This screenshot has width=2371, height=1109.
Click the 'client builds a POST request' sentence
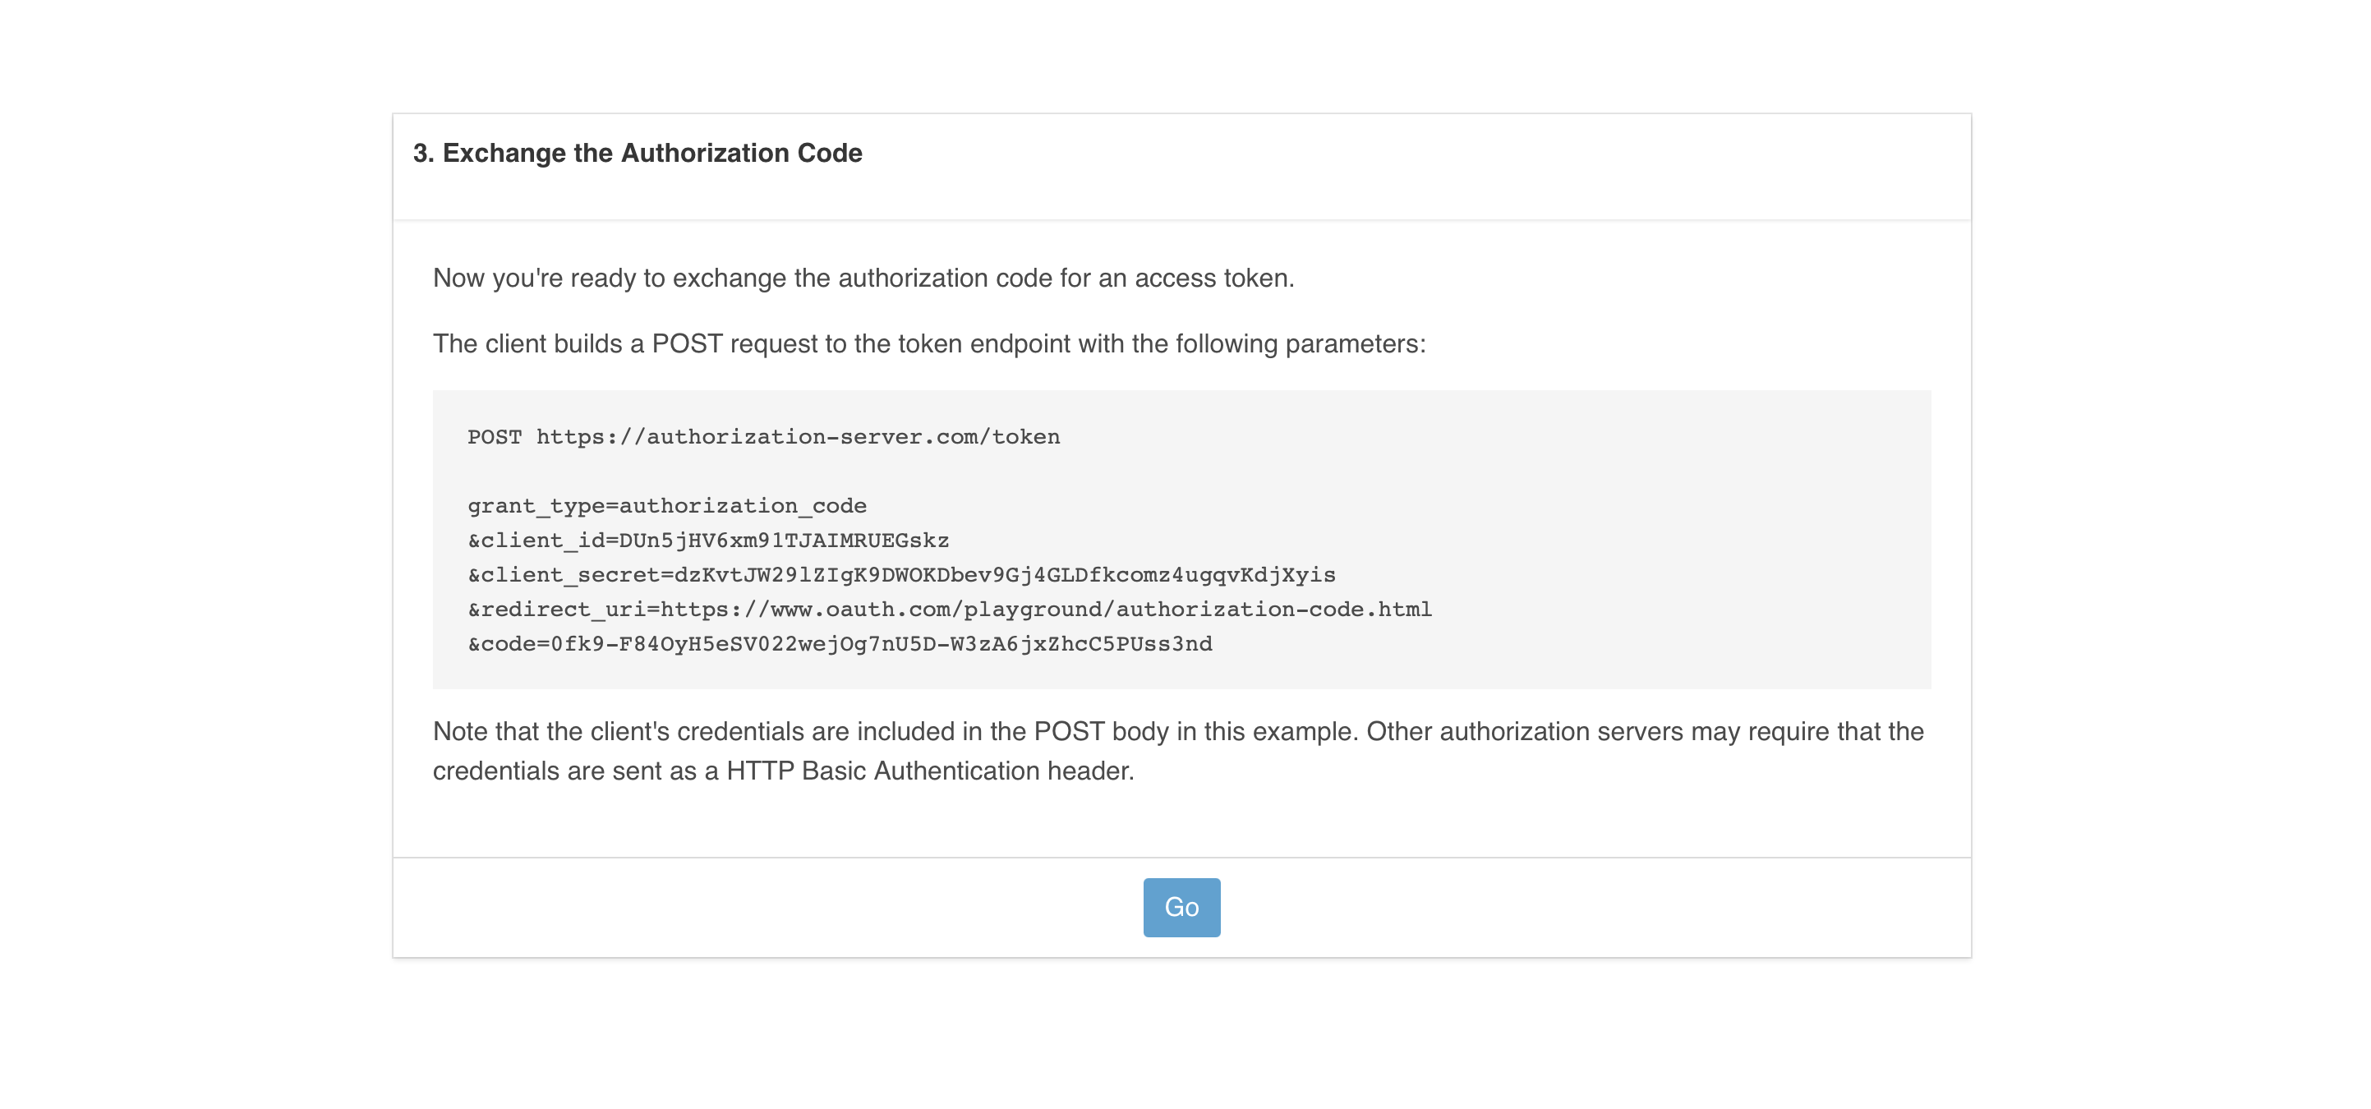tap(928, 343)
